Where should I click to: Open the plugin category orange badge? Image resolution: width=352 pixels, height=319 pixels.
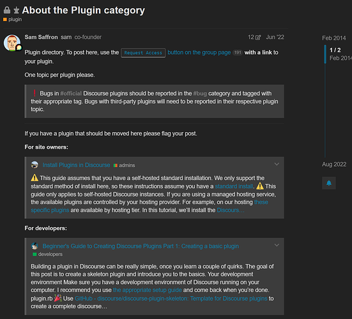[13, 20]
